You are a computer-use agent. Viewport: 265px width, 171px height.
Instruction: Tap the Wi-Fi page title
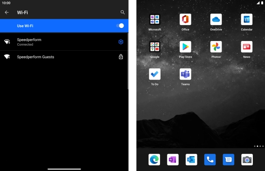(x=22, y=12)
